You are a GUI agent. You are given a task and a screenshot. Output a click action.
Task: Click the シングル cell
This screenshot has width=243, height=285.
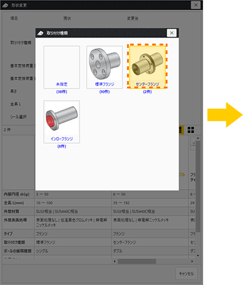point(73,251)
